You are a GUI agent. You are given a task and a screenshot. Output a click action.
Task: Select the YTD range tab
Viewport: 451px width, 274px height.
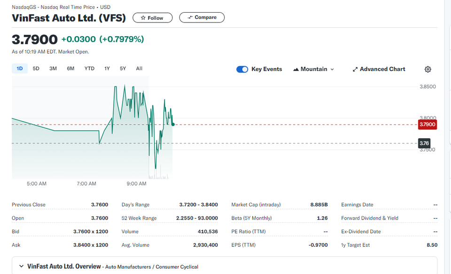(x=89, y=69)
